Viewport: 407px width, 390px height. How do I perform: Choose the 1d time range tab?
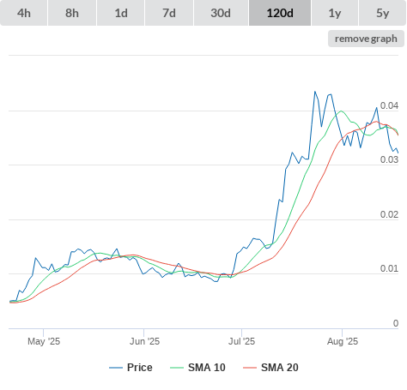point(121,13)
